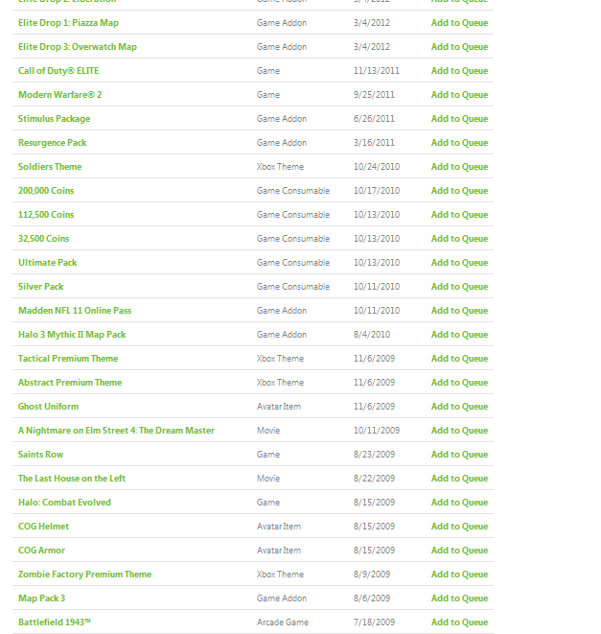Open Call of Duty ELITE title
The height and width of the screenshot is (634, 601).
coord(58,71)
